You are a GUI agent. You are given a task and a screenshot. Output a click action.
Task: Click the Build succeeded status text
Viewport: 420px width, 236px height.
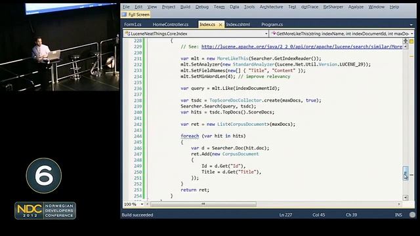click(x=137, y=215)
